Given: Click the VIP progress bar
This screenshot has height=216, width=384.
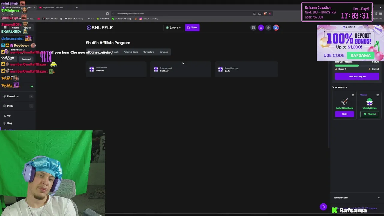Looking at the screenshot, I should 357,65.
